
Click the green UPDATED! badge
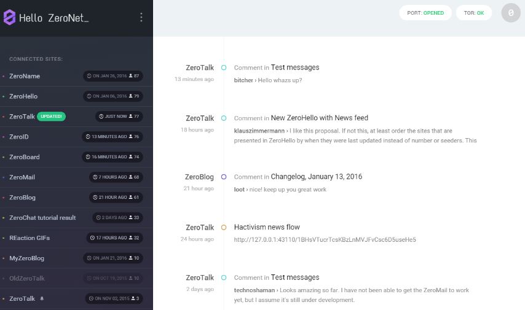[x=51, y=117]
